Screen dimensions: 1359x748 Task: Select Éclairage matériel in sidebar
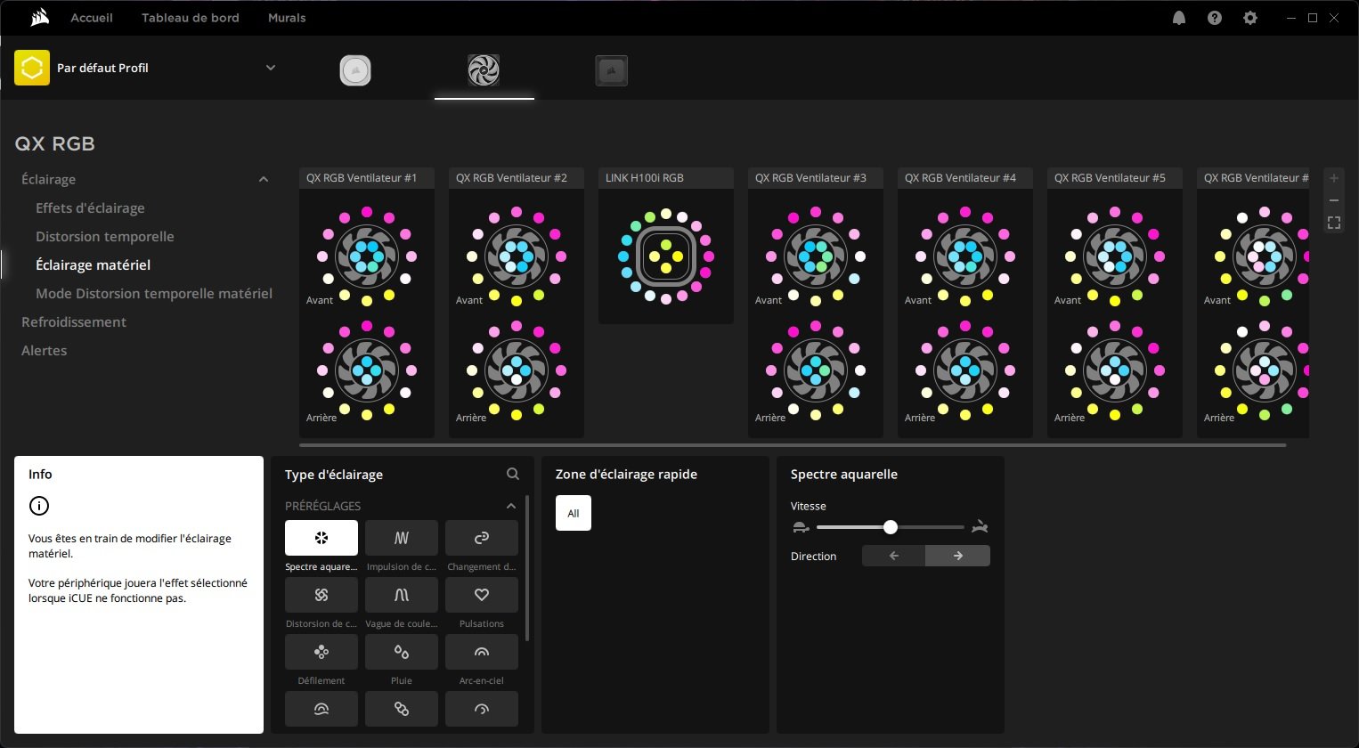[94, 264]
